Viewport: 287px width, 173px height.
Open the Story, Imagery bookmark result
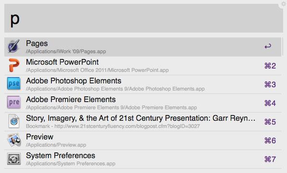click(x=143, y=122)
